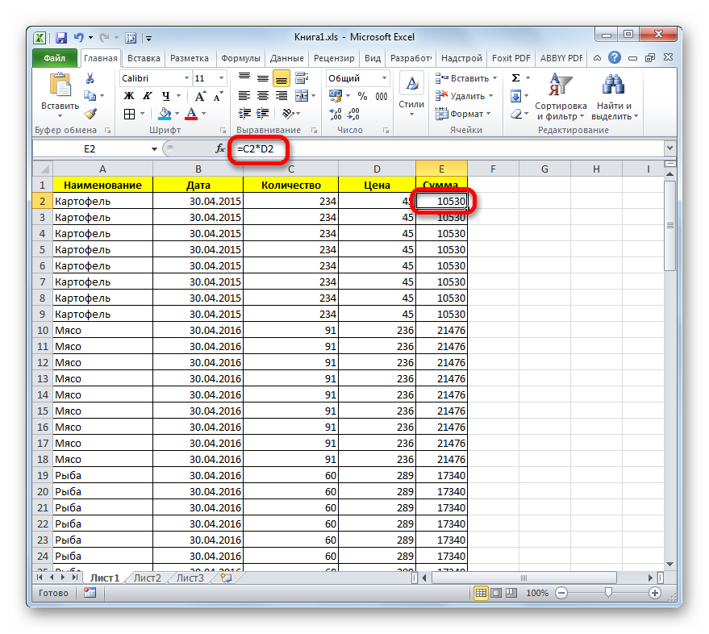Click the Decrease font size icon
The image size is (709, 634).
(x=219, y=96)
